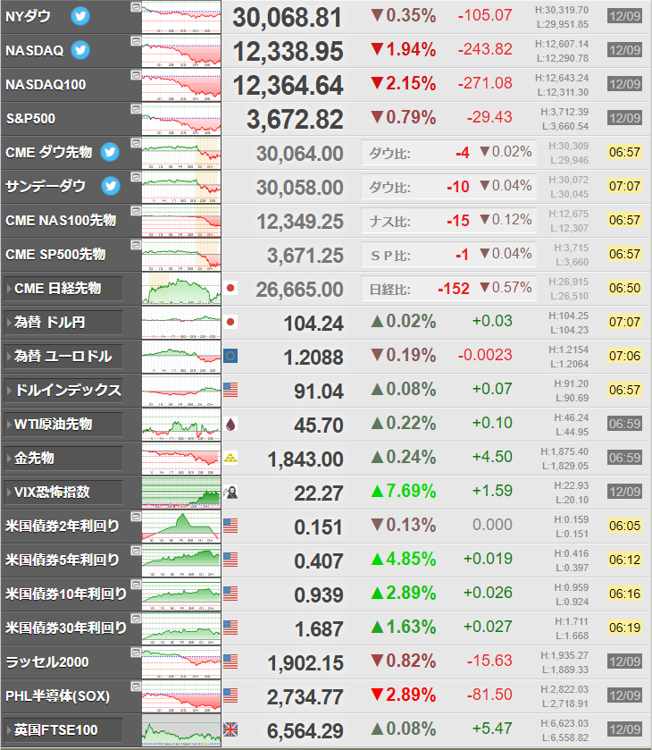
Task: Click the VIX change ▲7.69%
Action: (404, 491)
